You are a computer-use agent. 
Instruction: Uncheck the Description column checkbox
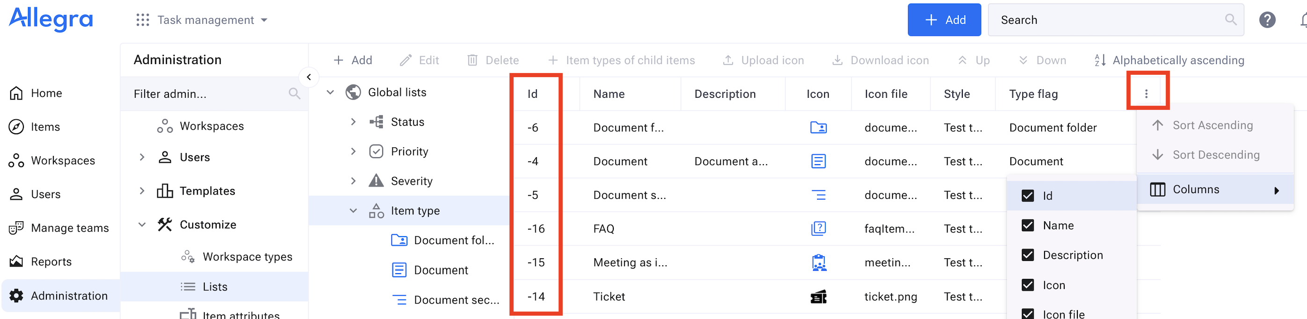(1027, 255)
